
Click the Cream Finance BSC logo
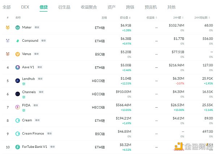point(18,134)
